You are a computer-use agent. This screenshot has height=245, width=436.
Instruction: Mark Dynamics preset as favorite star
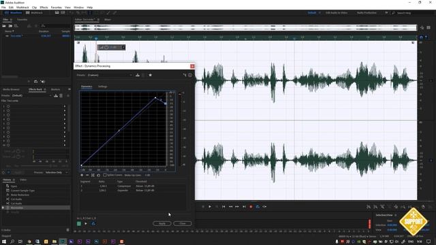click(x=150, y=75)
